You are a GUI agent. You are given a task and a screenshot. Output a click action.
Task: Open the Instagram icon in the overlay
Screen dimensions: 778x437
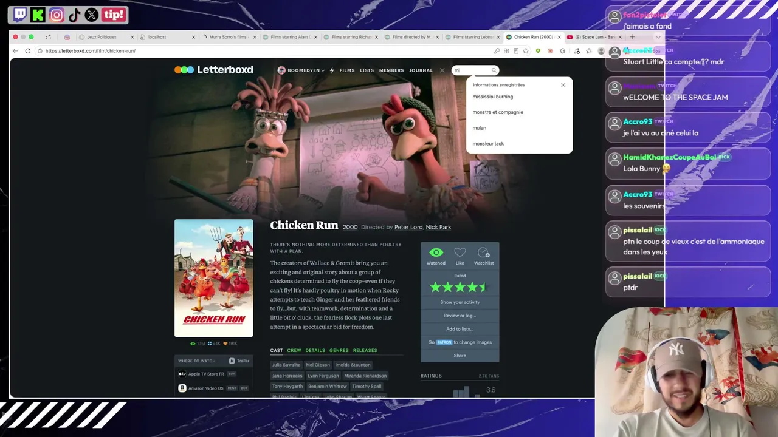click(56, 15)
